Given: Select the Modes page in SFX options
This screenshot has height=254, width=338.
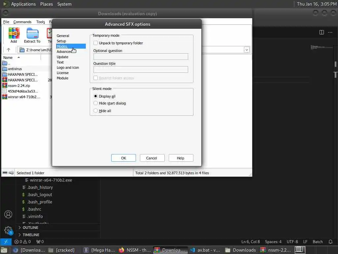Looking at the screenshot, I should coord(71,46).
